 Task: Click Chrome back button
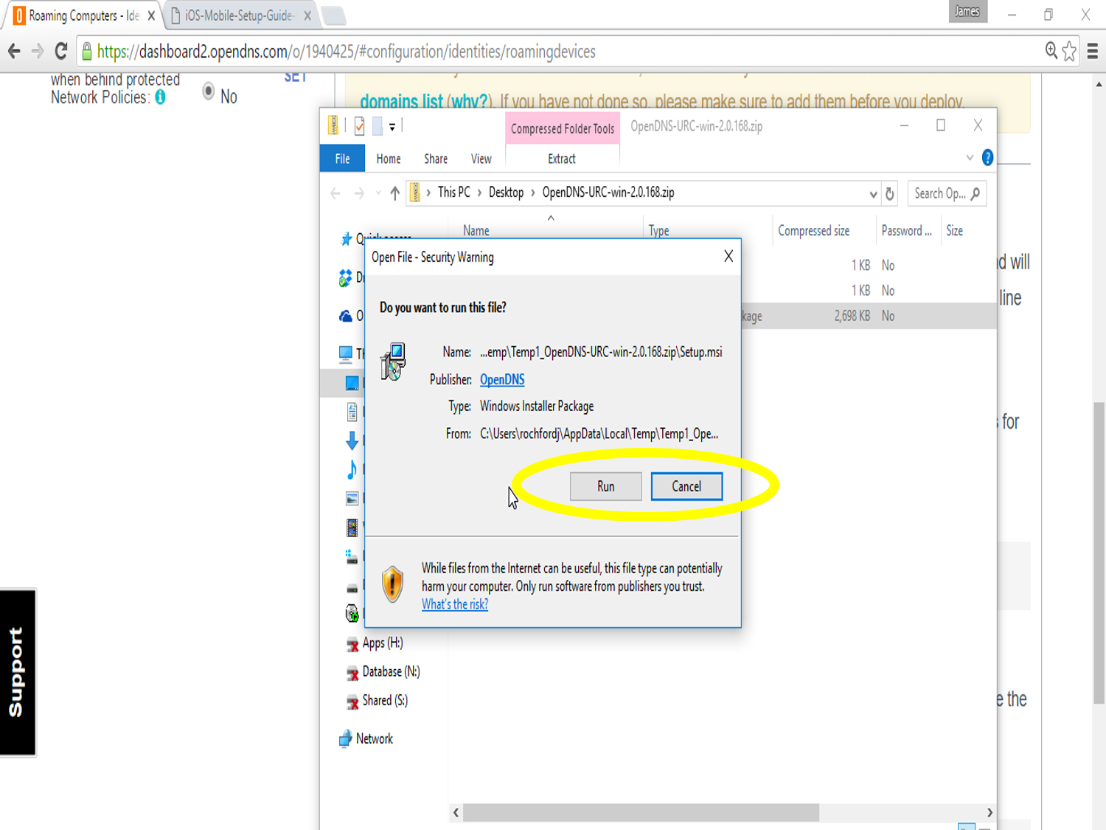click(x=14, y=51)
